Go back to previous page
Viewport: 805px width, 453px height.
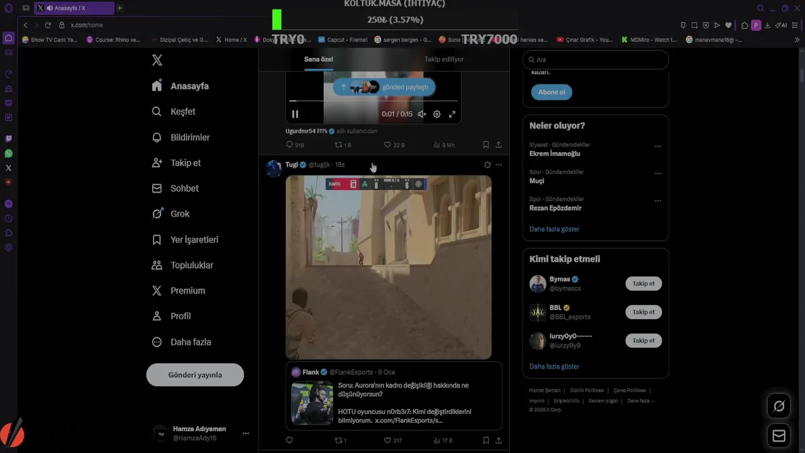coord(25,25)
